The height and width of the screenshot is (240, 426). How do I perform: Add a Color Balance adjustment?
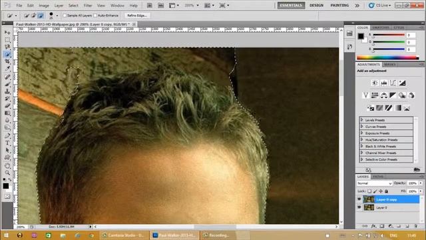pyautogui.click(x=384, y=95)
